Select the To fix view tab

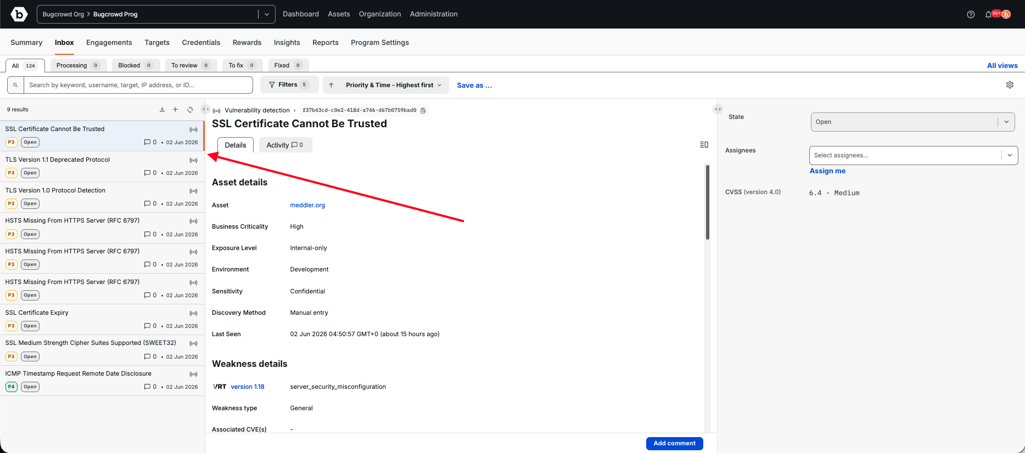pos(242,65)
